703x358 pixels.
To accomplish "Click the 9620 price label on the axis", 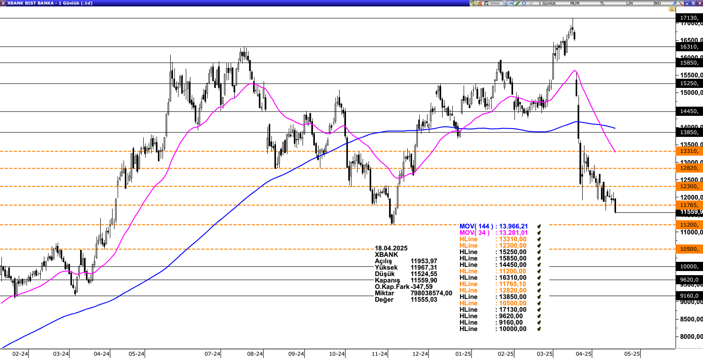I will (689, 280).
